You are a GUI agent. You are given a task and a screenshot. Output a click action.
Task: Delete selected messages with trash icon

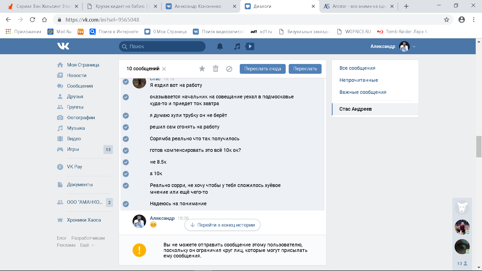click(x=215, y=69)
